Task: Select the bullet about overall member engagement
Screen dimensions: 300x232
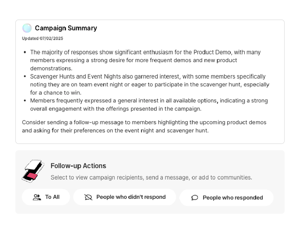Action: 148,104
